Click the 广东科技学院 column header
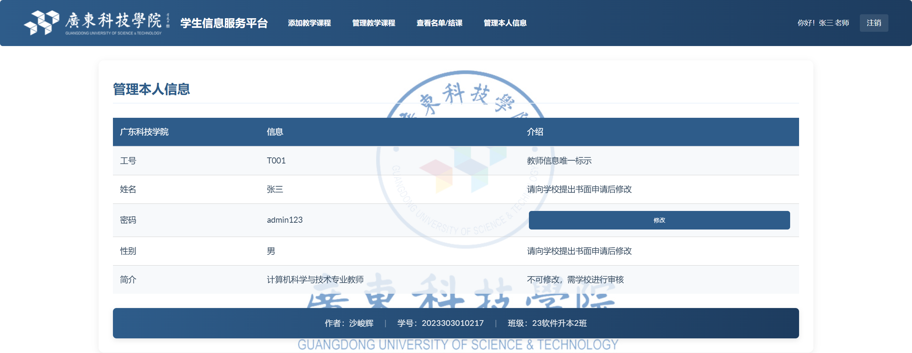Viewport: 912px width, 353px height. point(144,132)
